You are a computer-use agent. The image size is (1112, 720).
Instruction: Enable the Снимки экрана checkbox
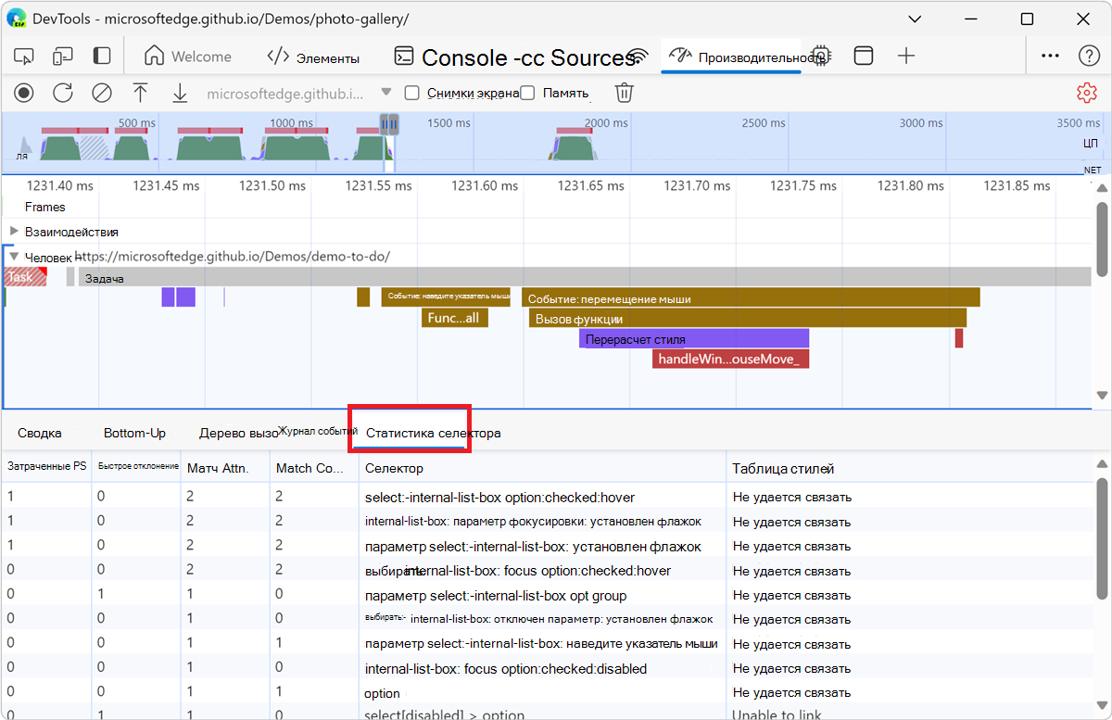point(412,93)
